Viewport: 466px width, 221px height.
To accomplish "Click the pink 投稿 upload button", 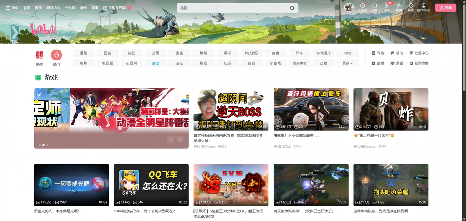I will pos(445,8).
